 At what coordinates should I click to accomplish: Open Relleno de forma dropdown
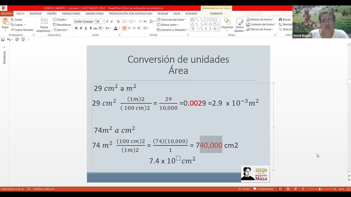pyautogui.click(x=260, y=19)
